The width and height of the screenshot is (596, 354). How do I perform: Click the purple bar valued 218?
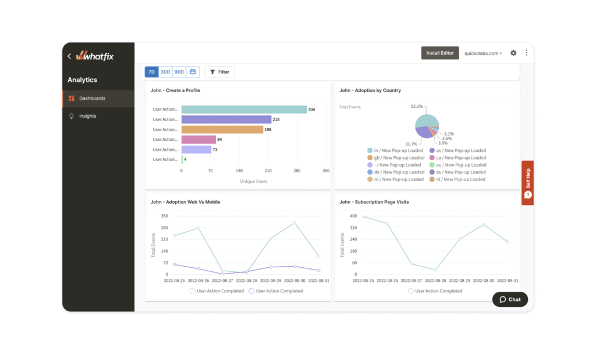coord(226,119)
